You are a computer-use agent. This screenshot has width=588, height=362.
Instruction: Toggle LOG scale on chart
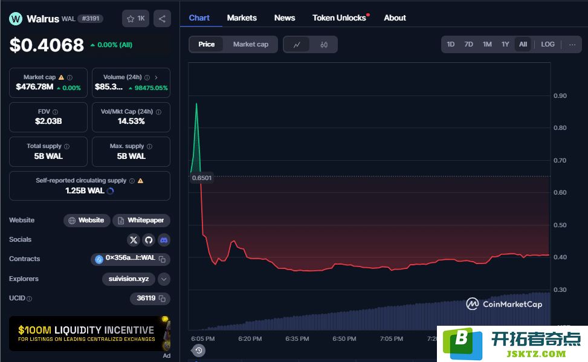(548, 44)
